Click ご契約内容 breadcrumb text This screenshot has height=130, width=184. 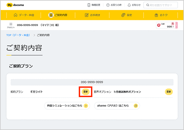pos(43,35)
